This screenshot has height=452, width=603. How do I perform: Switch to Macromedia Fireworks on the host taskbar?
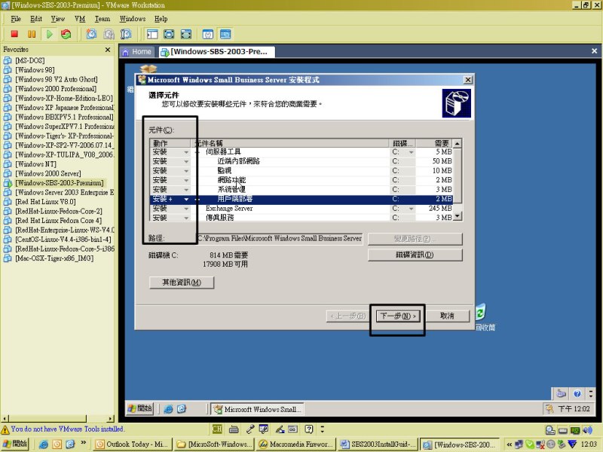tap(295, 444)
